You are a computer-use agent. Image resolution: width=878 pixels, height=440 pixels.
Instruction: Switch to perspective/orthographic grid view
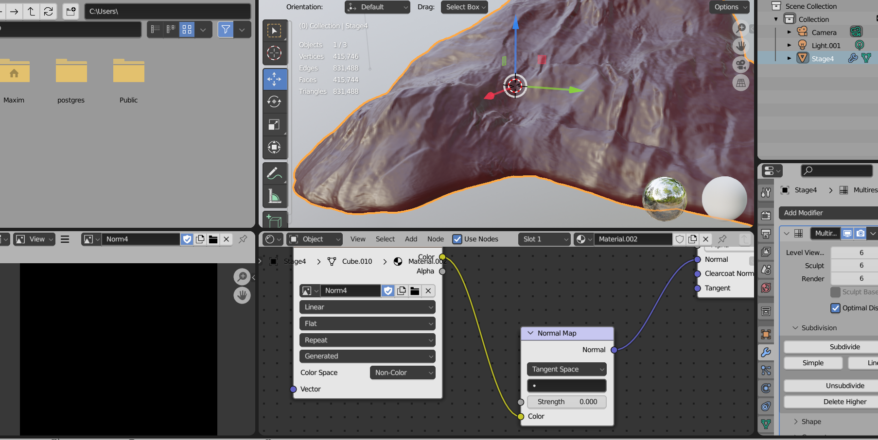tap(741, 83)
